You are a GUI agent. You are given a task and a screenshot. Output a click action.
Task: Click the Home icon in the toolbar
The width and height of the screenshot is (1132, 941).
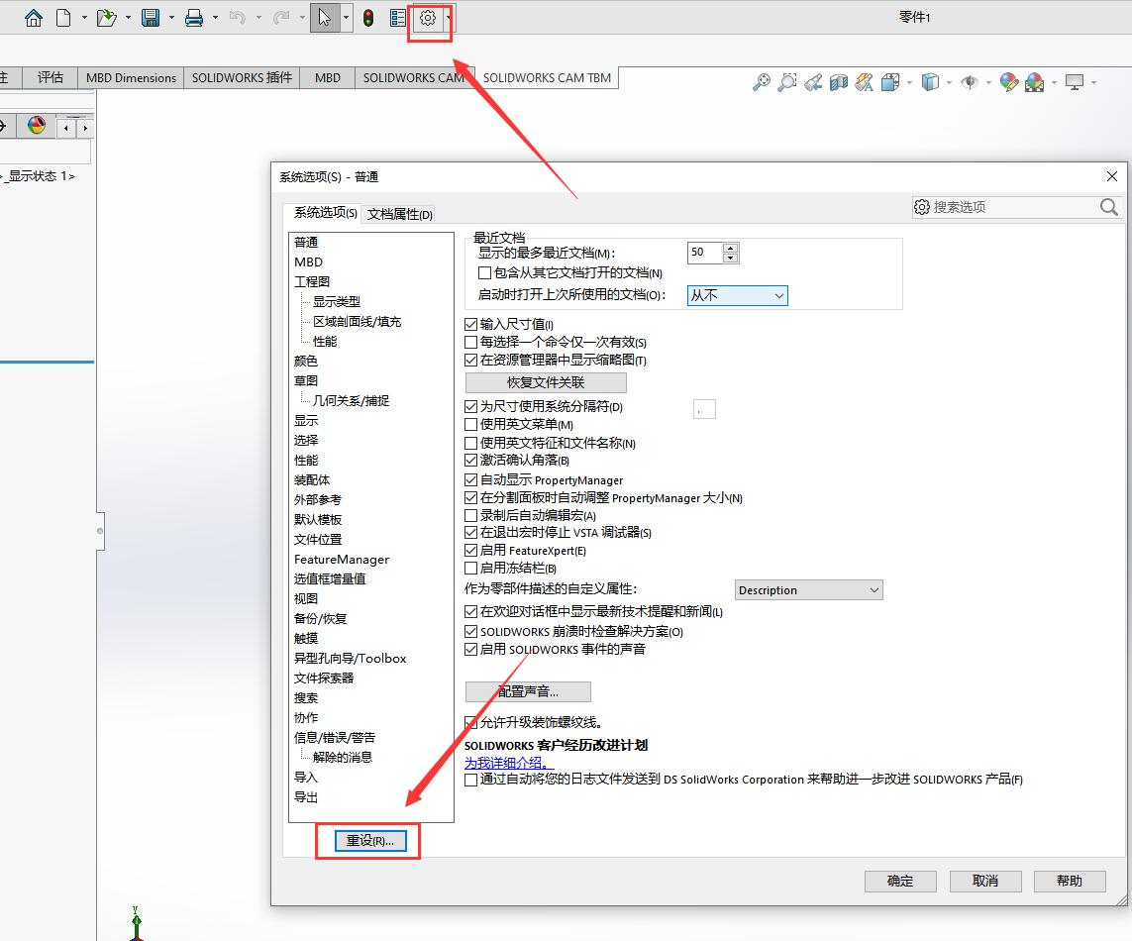tap(34, 18)
